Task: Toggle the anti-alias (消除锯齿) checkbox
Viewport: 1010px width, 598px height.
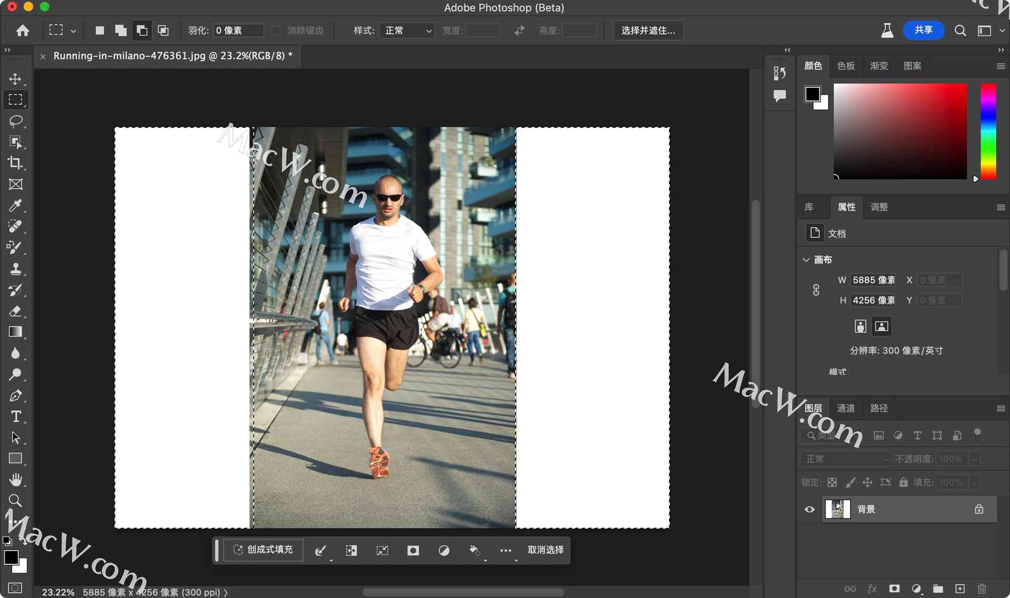Action: (276, 31)
